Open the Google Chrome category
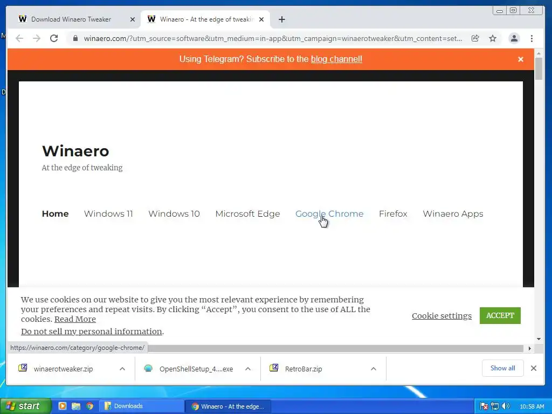This screenshot has width=552, height=414. (x=329, y=213)
